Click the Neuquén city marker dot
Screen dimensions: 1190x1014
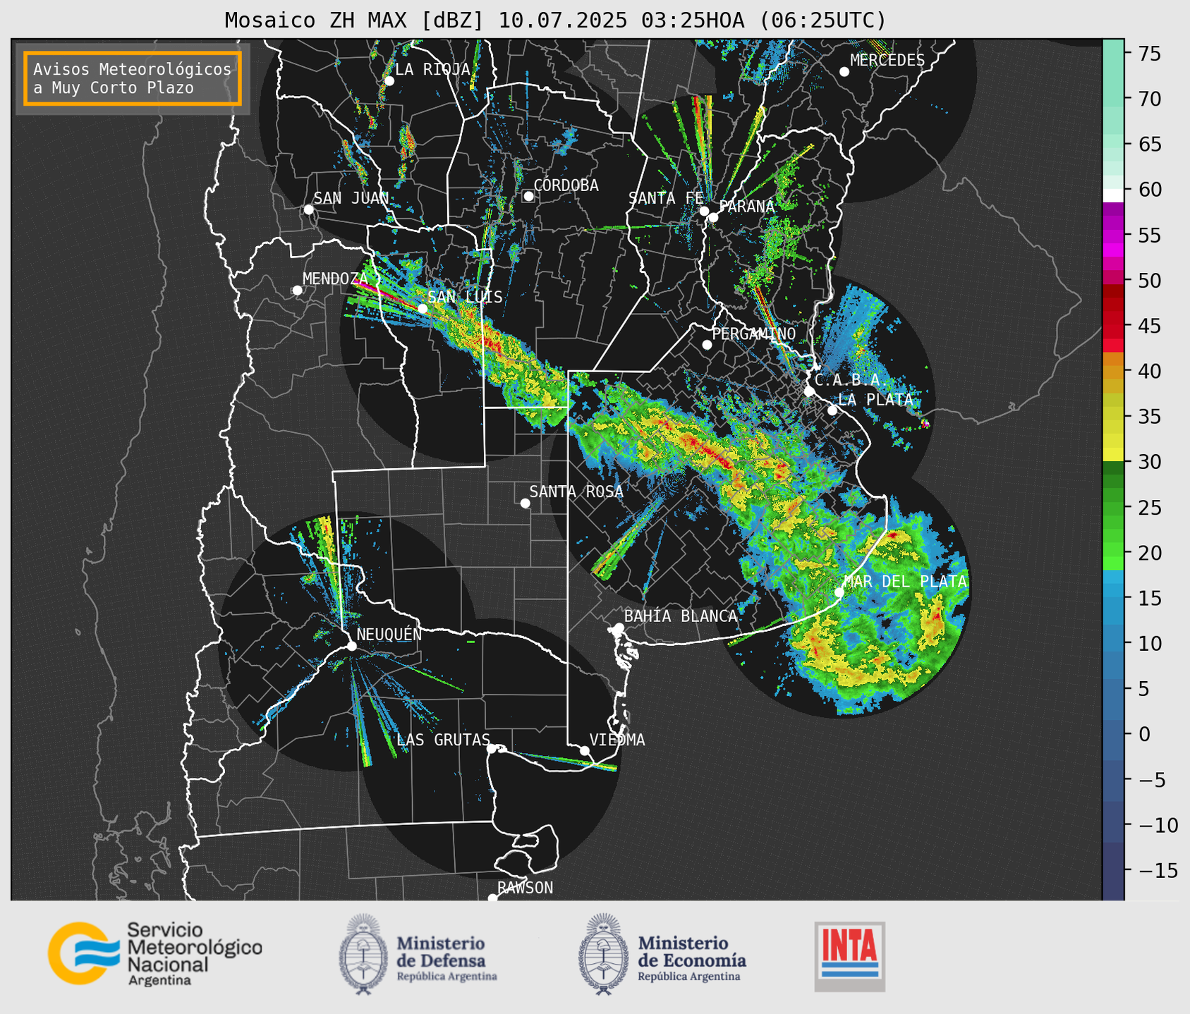coord(351,645)
